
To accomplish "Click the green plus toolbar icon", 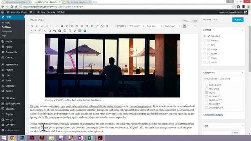I will [85, 31].
